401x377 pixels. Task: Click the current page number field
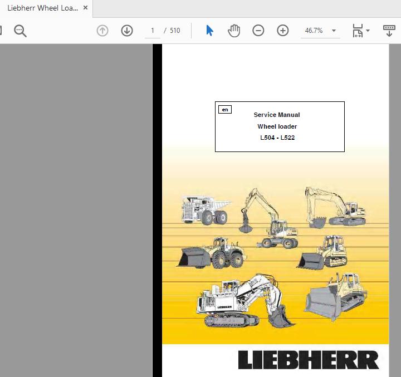(153, 31)
